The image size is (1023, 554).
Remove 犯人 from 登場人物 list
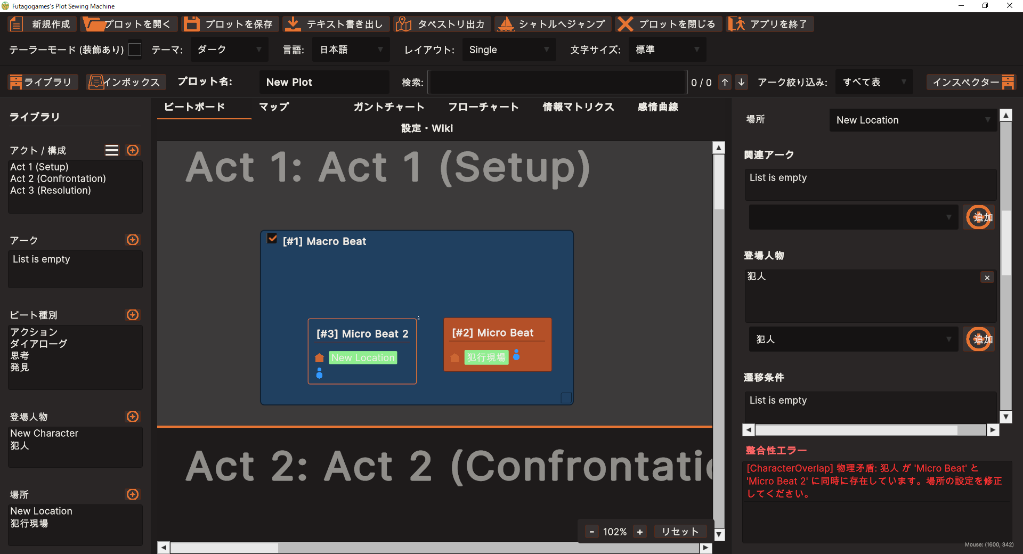point(987,278)
